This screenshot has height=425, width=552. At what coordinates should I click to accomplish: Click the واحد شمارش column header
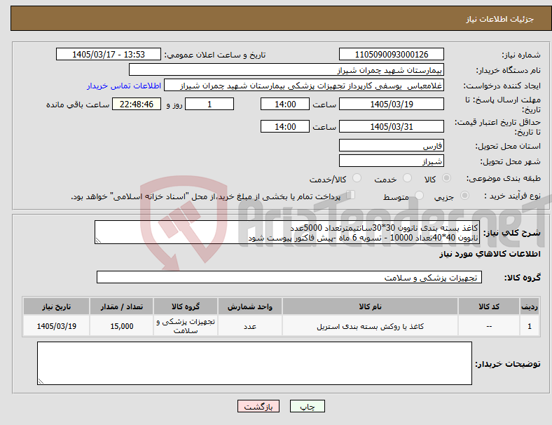(x=249, y=306)
